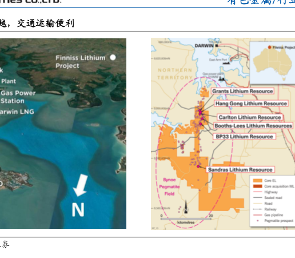Viewport: 295px width, 258px height.
Task: Click the "Gas pipeline" legend entry
Action: click(268, 215)
